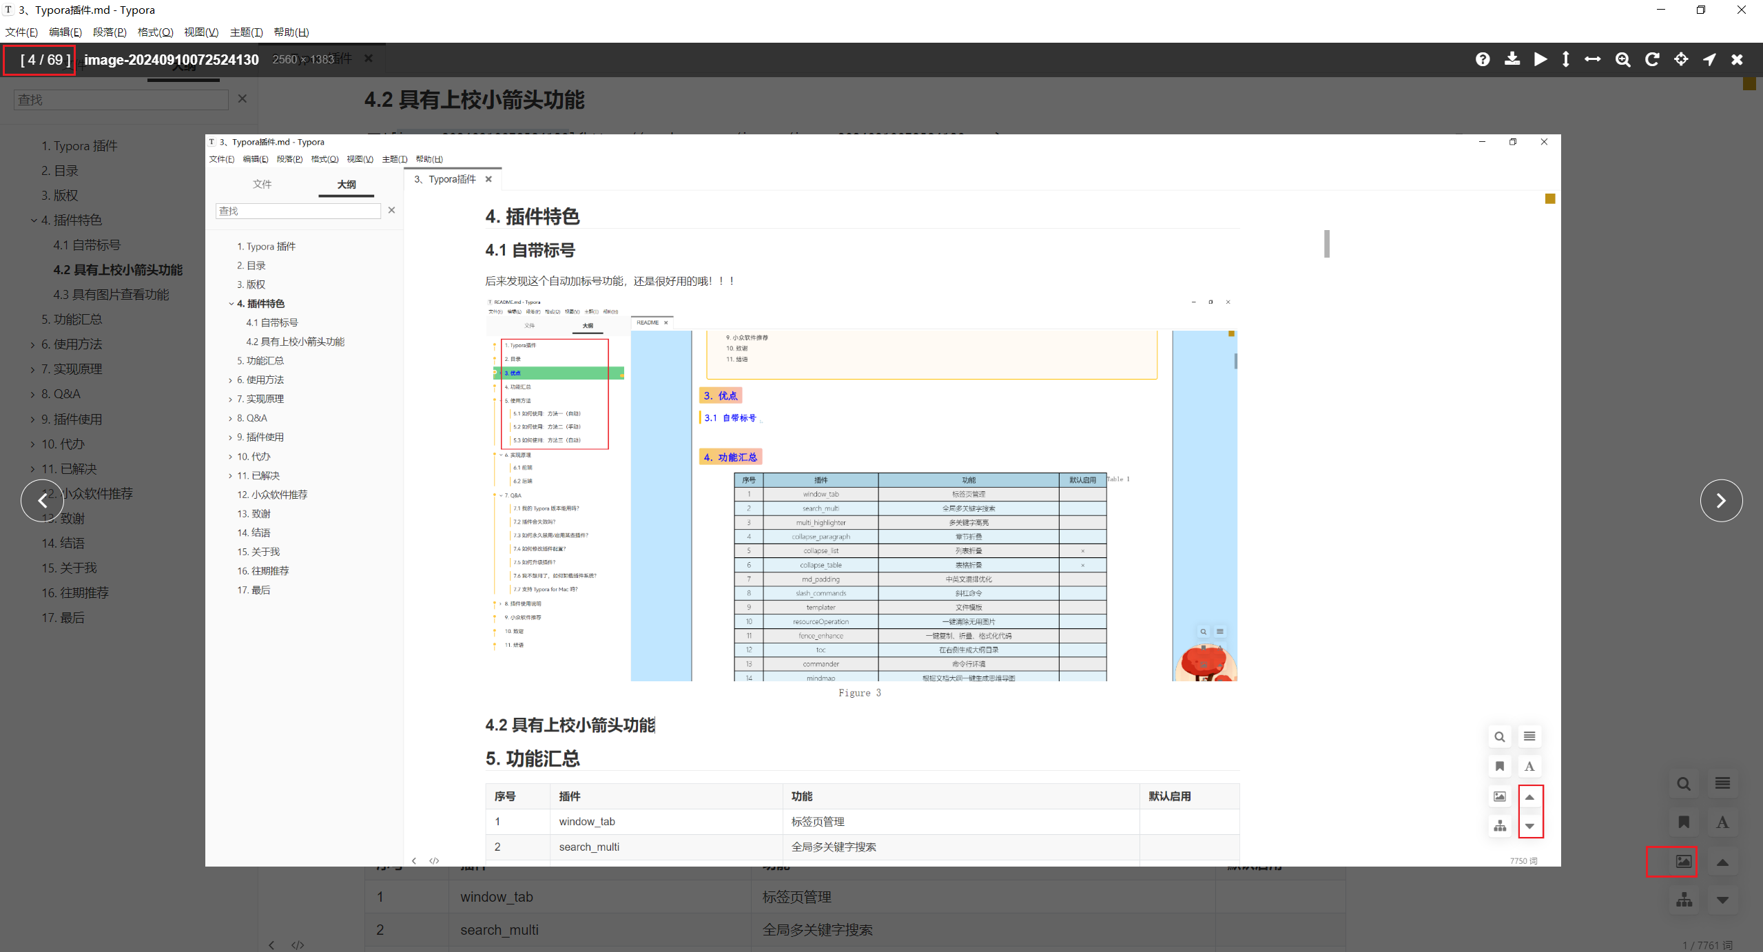Expand the 7. 实现原理 outline section

click(33, 369)
